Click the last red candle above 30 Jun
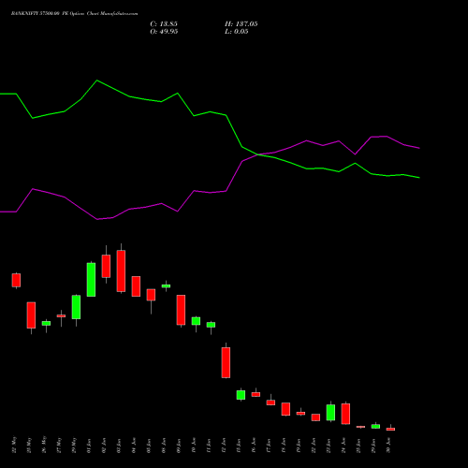Viewport: 468px width, 468px height. [x=390, y=429]
